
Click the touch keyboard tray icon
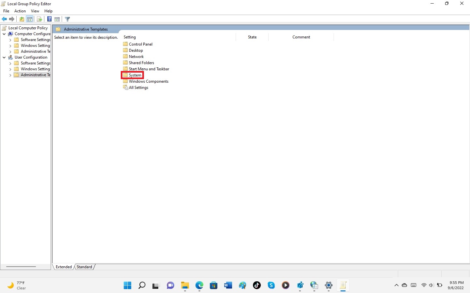[414, 286]
